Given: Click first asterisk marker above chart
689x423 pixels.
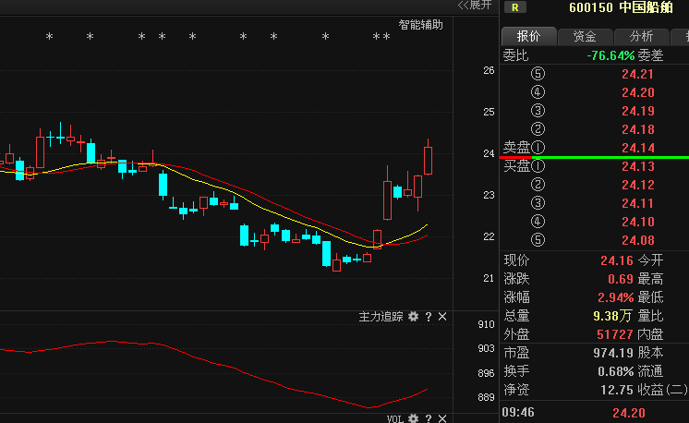Looking at the screenshot, I should pyautogui.click(x=50, y=38).
